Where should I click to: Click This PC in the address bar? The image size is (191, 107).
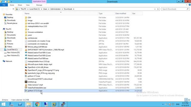click(23, 9)
